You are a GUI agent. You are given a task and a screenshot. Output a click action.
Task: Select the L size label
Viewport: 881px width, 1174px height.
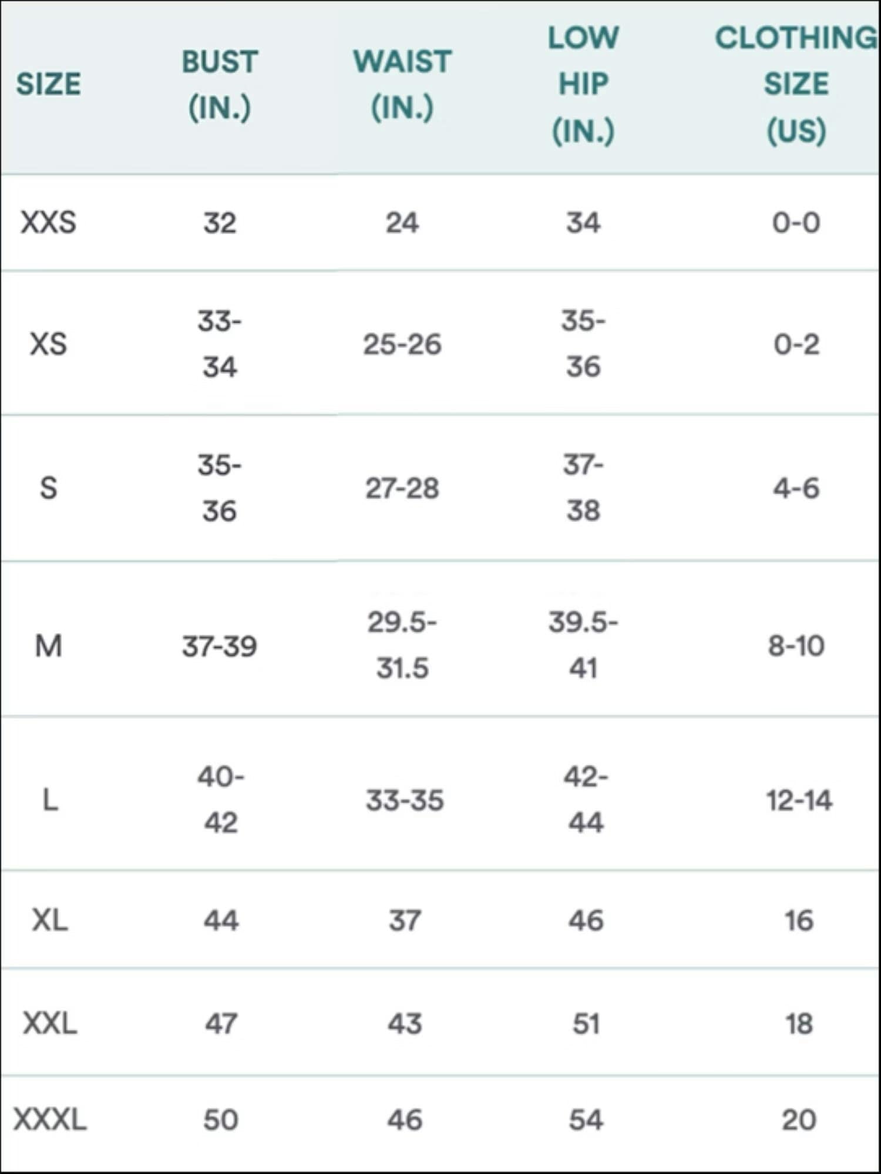[51, 800]
